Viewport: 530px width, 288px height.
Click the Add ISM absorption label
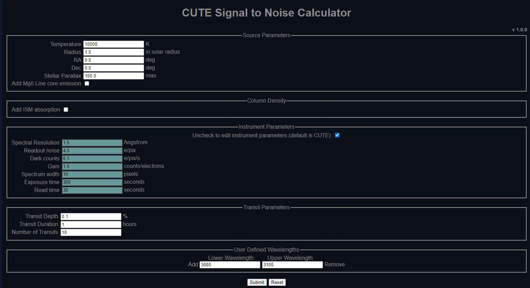(36, 109)
